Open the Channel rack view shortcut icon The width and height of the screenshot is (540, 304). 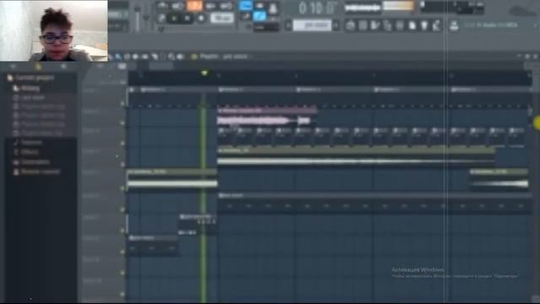point(375,25)
